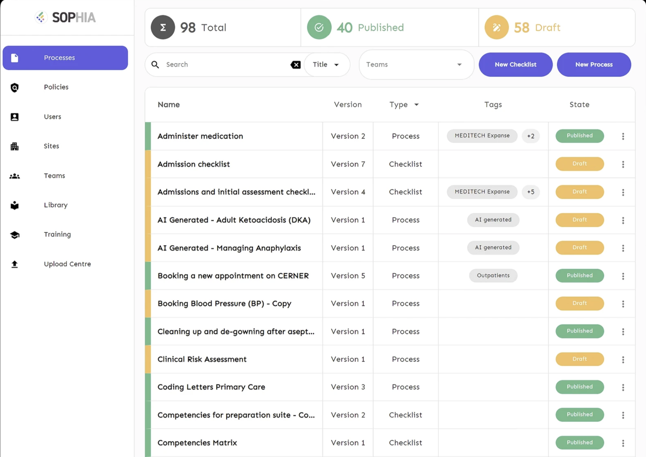Click the Upload Centre arrow icon
Screen dimensions: 646x457
(14, 264)
